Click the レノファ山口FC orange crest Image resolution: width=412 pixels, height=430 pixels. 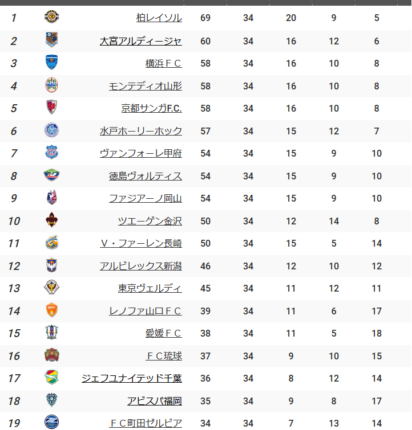(51, 310)
